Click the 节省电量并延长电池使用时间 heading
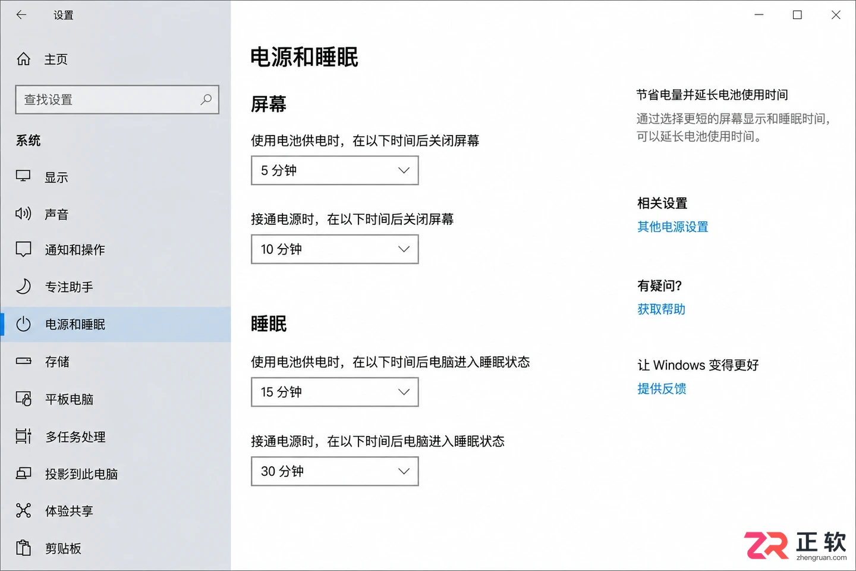 point(712,95)
